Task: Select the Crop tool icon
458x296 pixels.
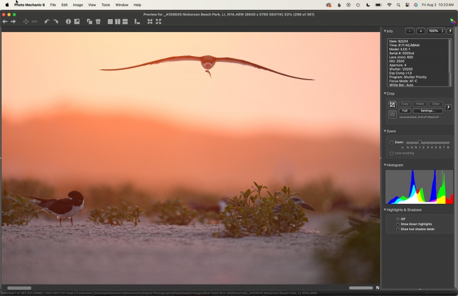Action: click(x=392, y=105)
